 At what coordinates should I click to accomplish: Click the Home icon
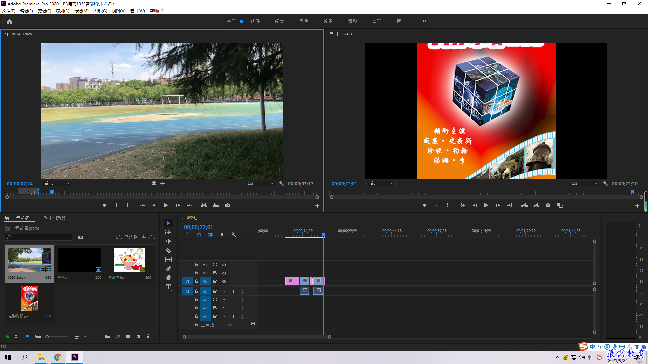(9, 21)
